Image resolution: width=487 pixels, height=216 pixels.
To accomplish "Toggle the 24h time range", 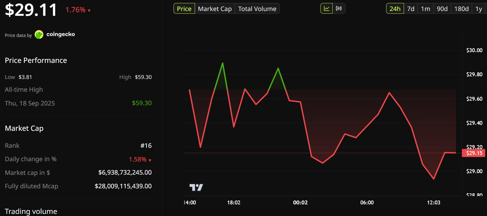I will [395, 8].
